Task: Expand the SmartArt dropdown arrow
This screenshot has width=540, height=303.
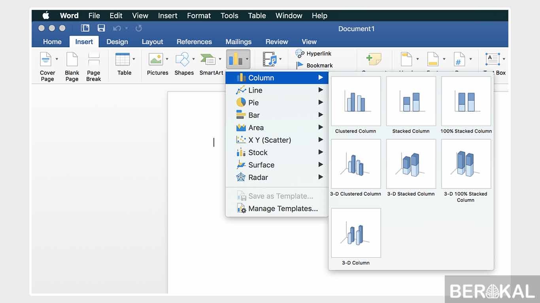Action: coord(220,59)
